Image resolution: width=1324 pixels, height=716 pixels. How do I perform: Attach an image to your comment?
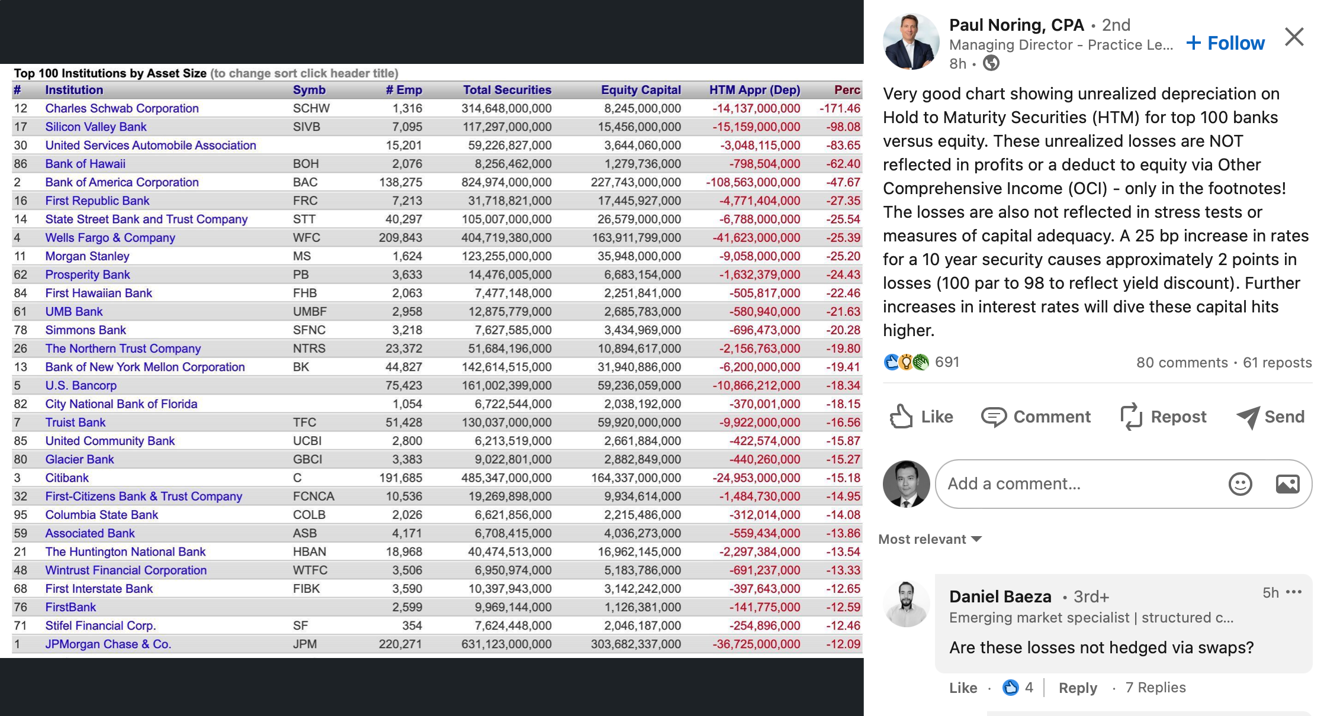tap(1287, 484)
